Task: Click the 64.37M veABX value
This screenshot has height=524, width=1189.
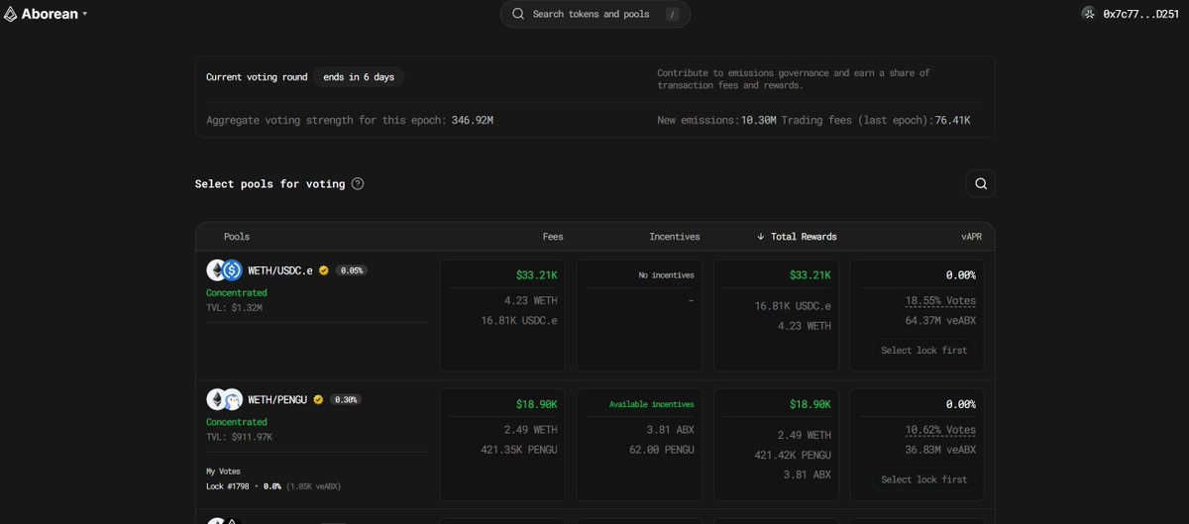Action: (x=940, y=320)
